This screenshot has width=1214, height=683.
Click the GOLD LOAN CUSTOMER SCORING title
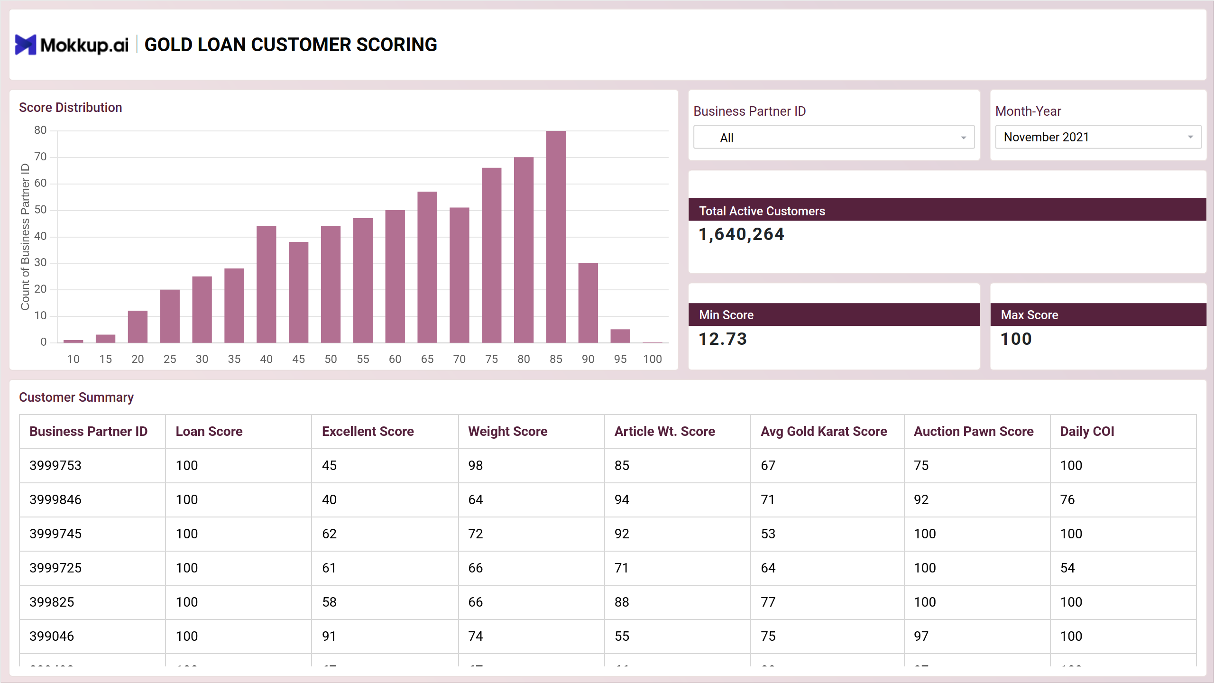291,45
